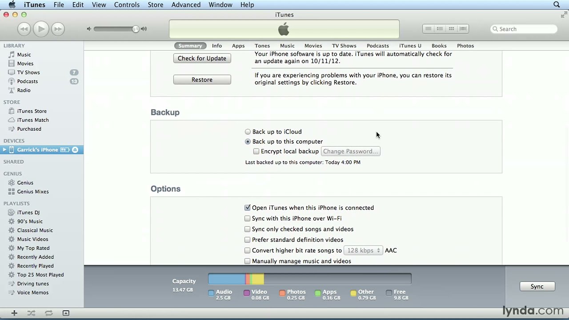Switch to the Info tab
This screenshot has height=320, width=569.
click(x=217, y=46)
